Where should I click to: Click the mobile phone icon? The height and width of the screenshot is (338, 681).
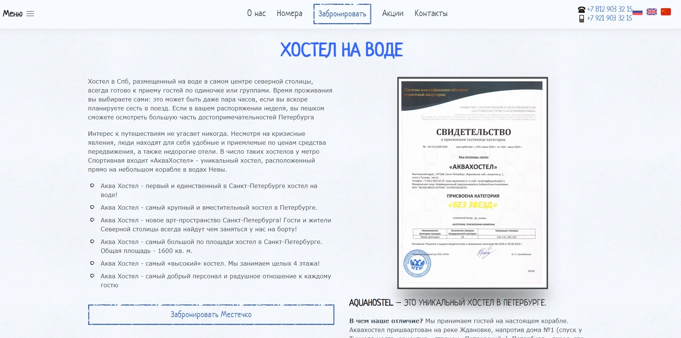pyautogui.click(x=581, y=18)
